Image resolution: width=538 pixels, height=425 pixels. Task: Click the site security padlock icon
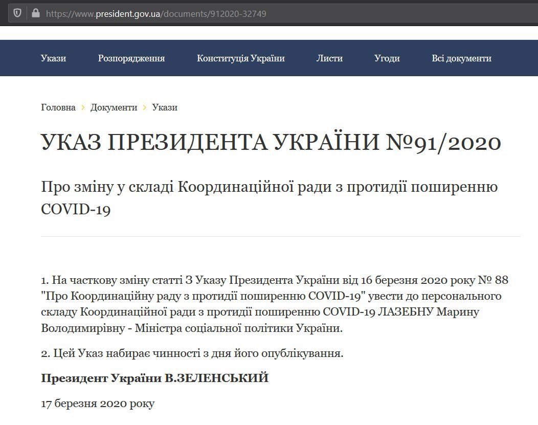point(36,13)
